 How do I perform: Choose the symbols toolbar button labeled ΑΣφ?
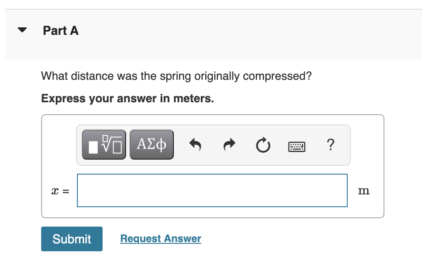click(x=152, y=145)
